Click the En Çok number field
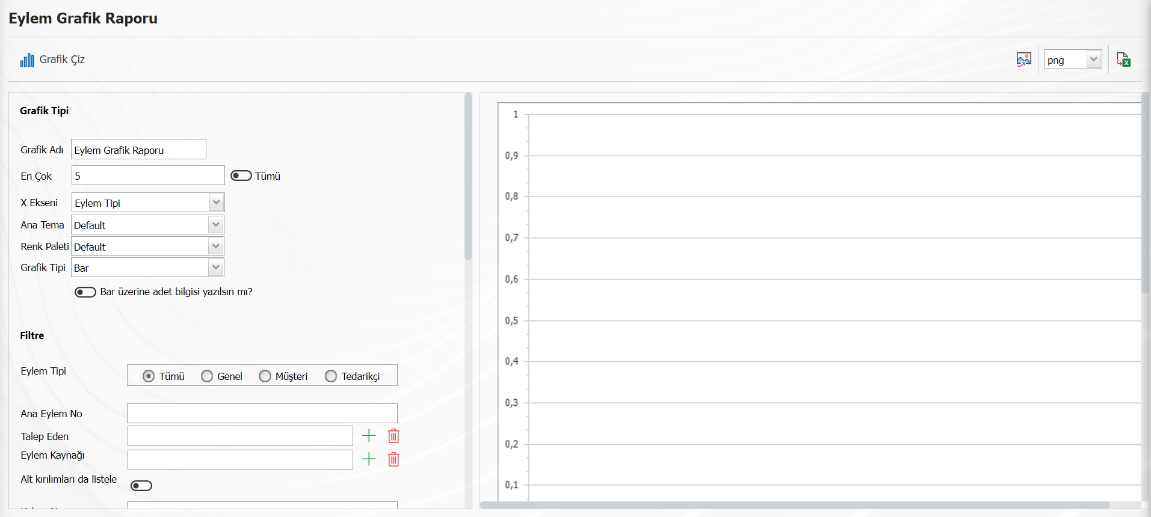 [148, 176]
